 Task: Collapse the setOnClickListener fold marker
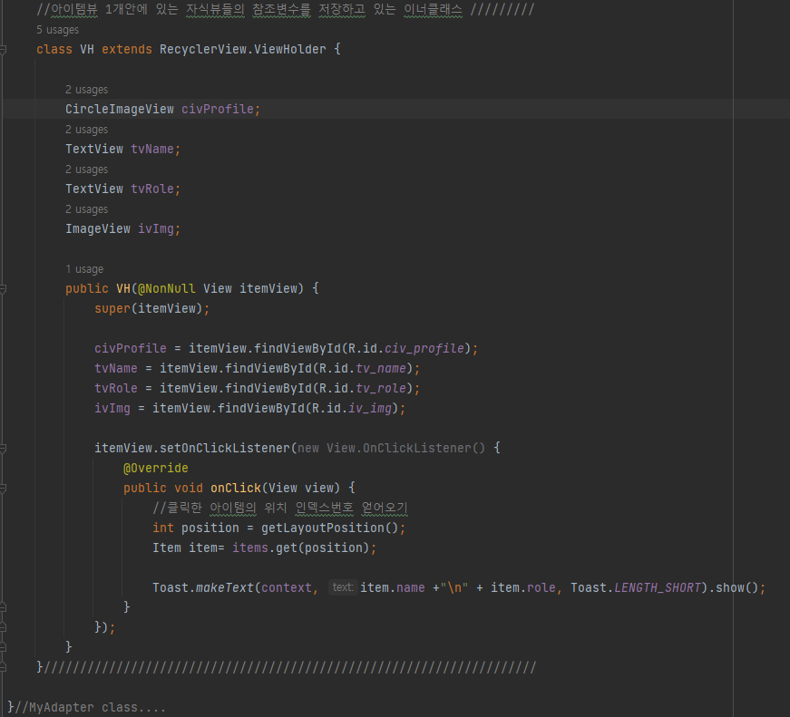tap(3, 448)
